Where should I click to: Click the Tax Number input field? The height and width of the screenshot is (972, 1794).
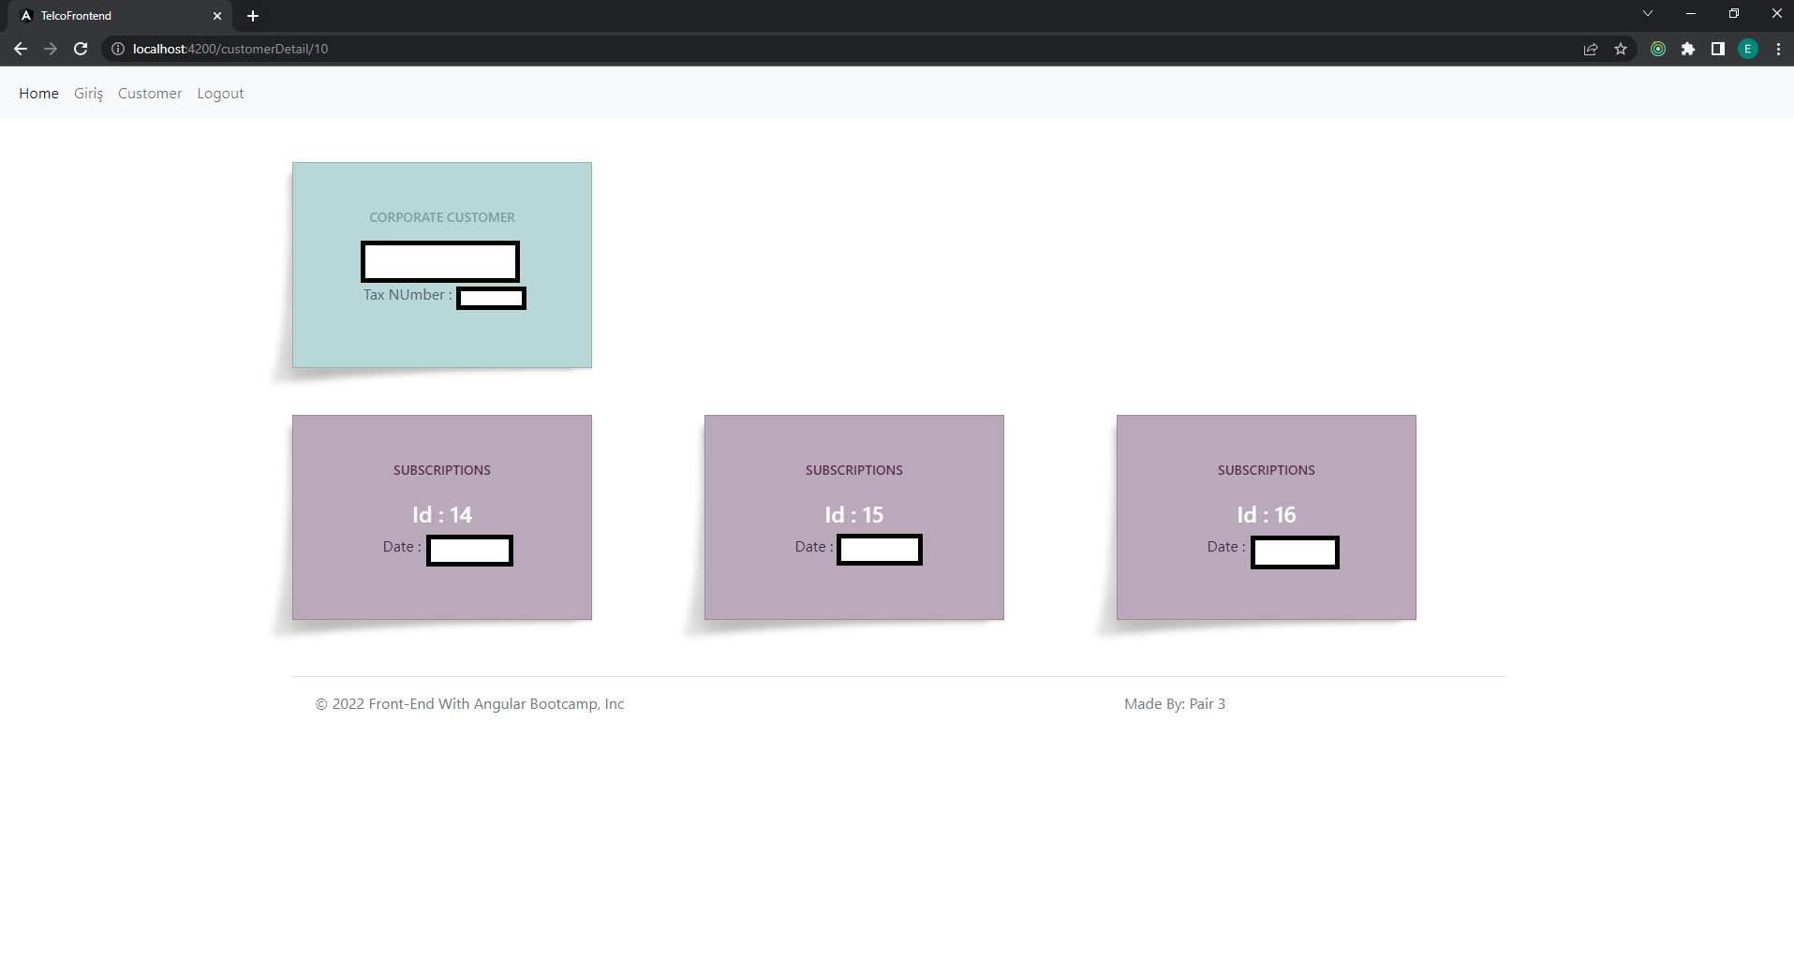pos(490,298)
